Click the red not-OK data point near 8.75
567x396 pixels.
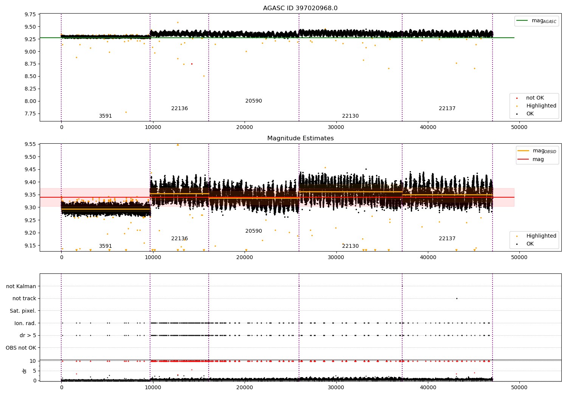click(192, 64)
